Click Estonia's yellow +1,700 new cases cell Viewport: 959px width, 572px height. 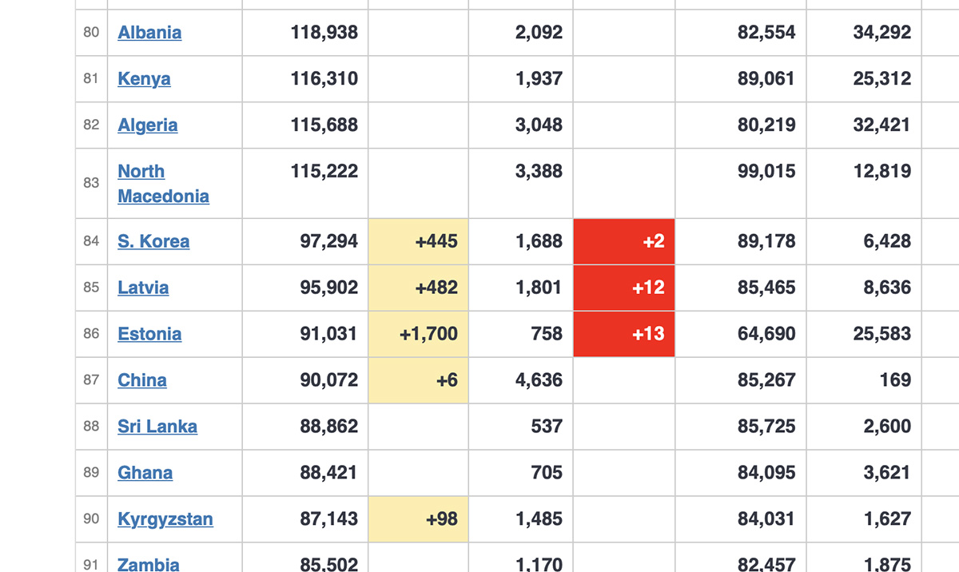pyautogui.click(x=418, y=334)
